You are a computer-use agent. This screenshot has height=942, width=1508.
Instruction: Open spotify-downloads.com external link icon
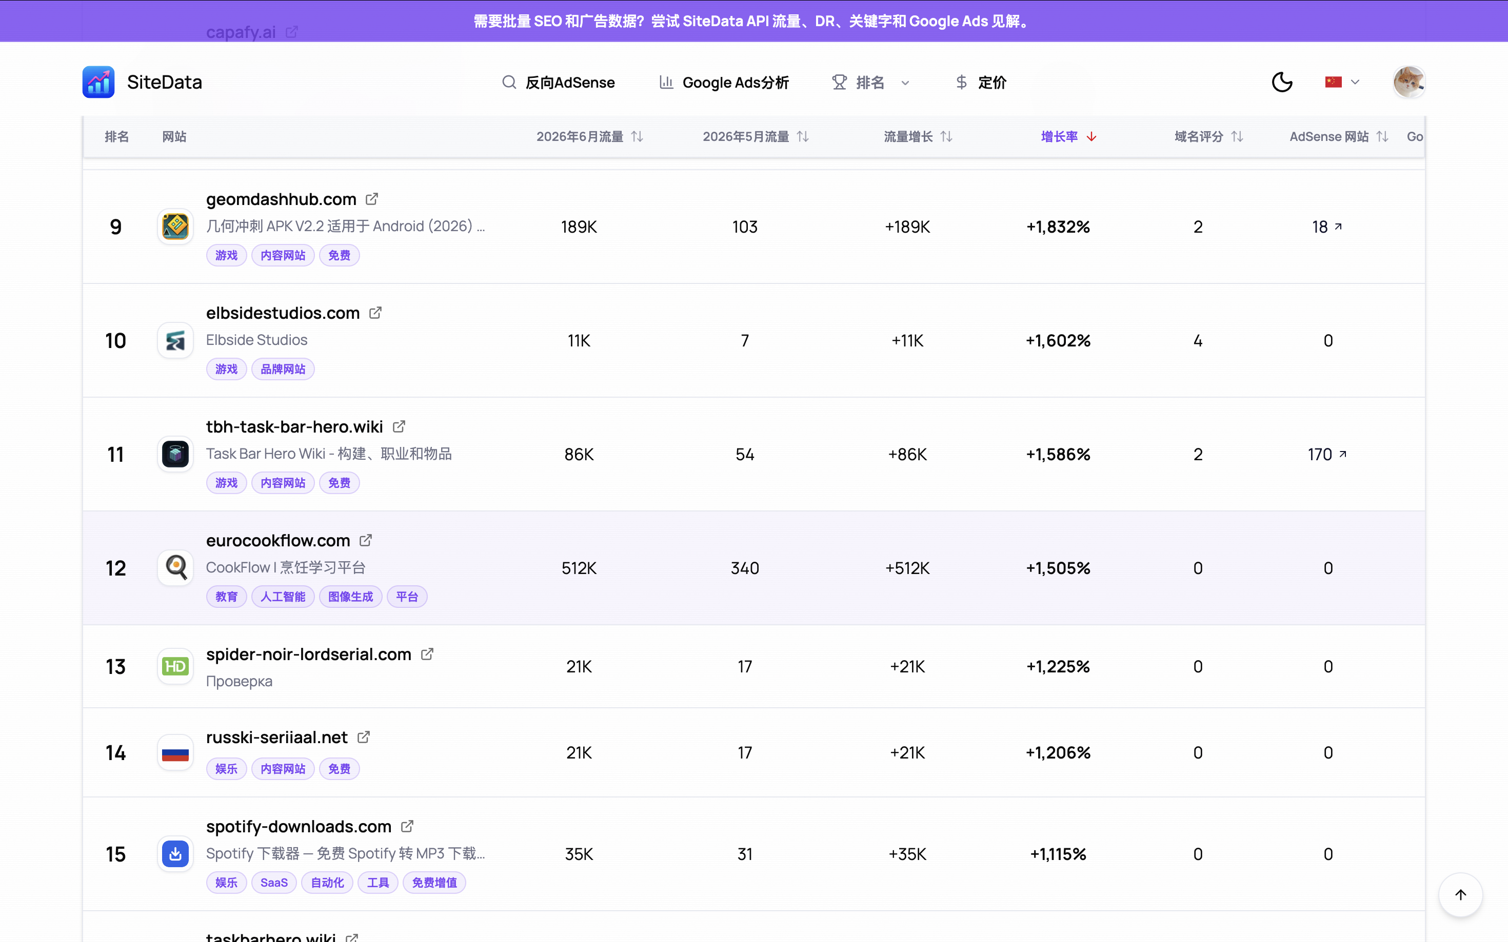[407, 826]
